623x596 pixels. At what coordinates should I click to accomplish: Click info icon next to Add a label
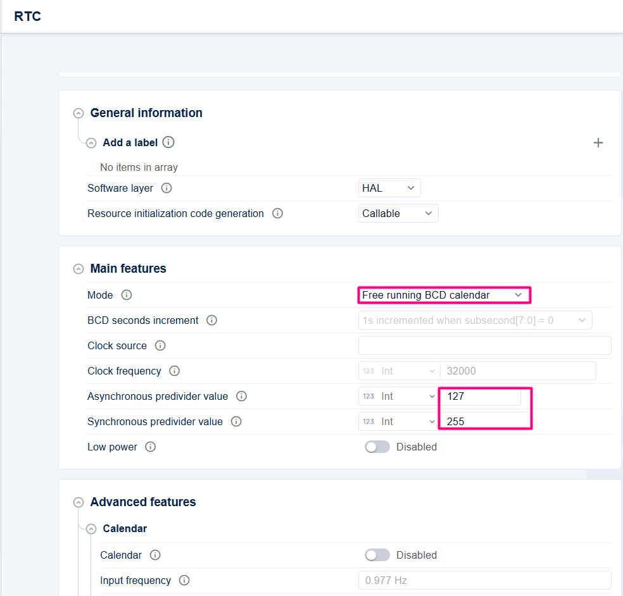click(168, 142)
